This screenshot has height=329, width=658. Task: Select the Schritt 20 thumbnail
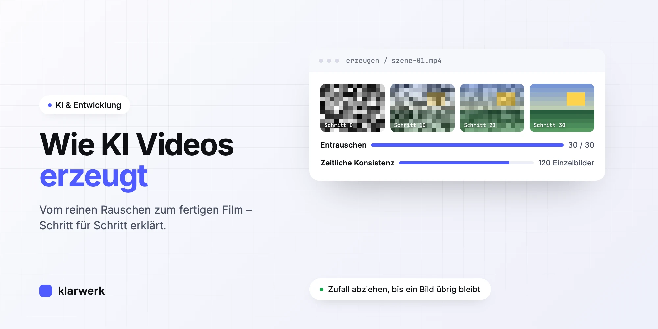click(x=492, y=108)
